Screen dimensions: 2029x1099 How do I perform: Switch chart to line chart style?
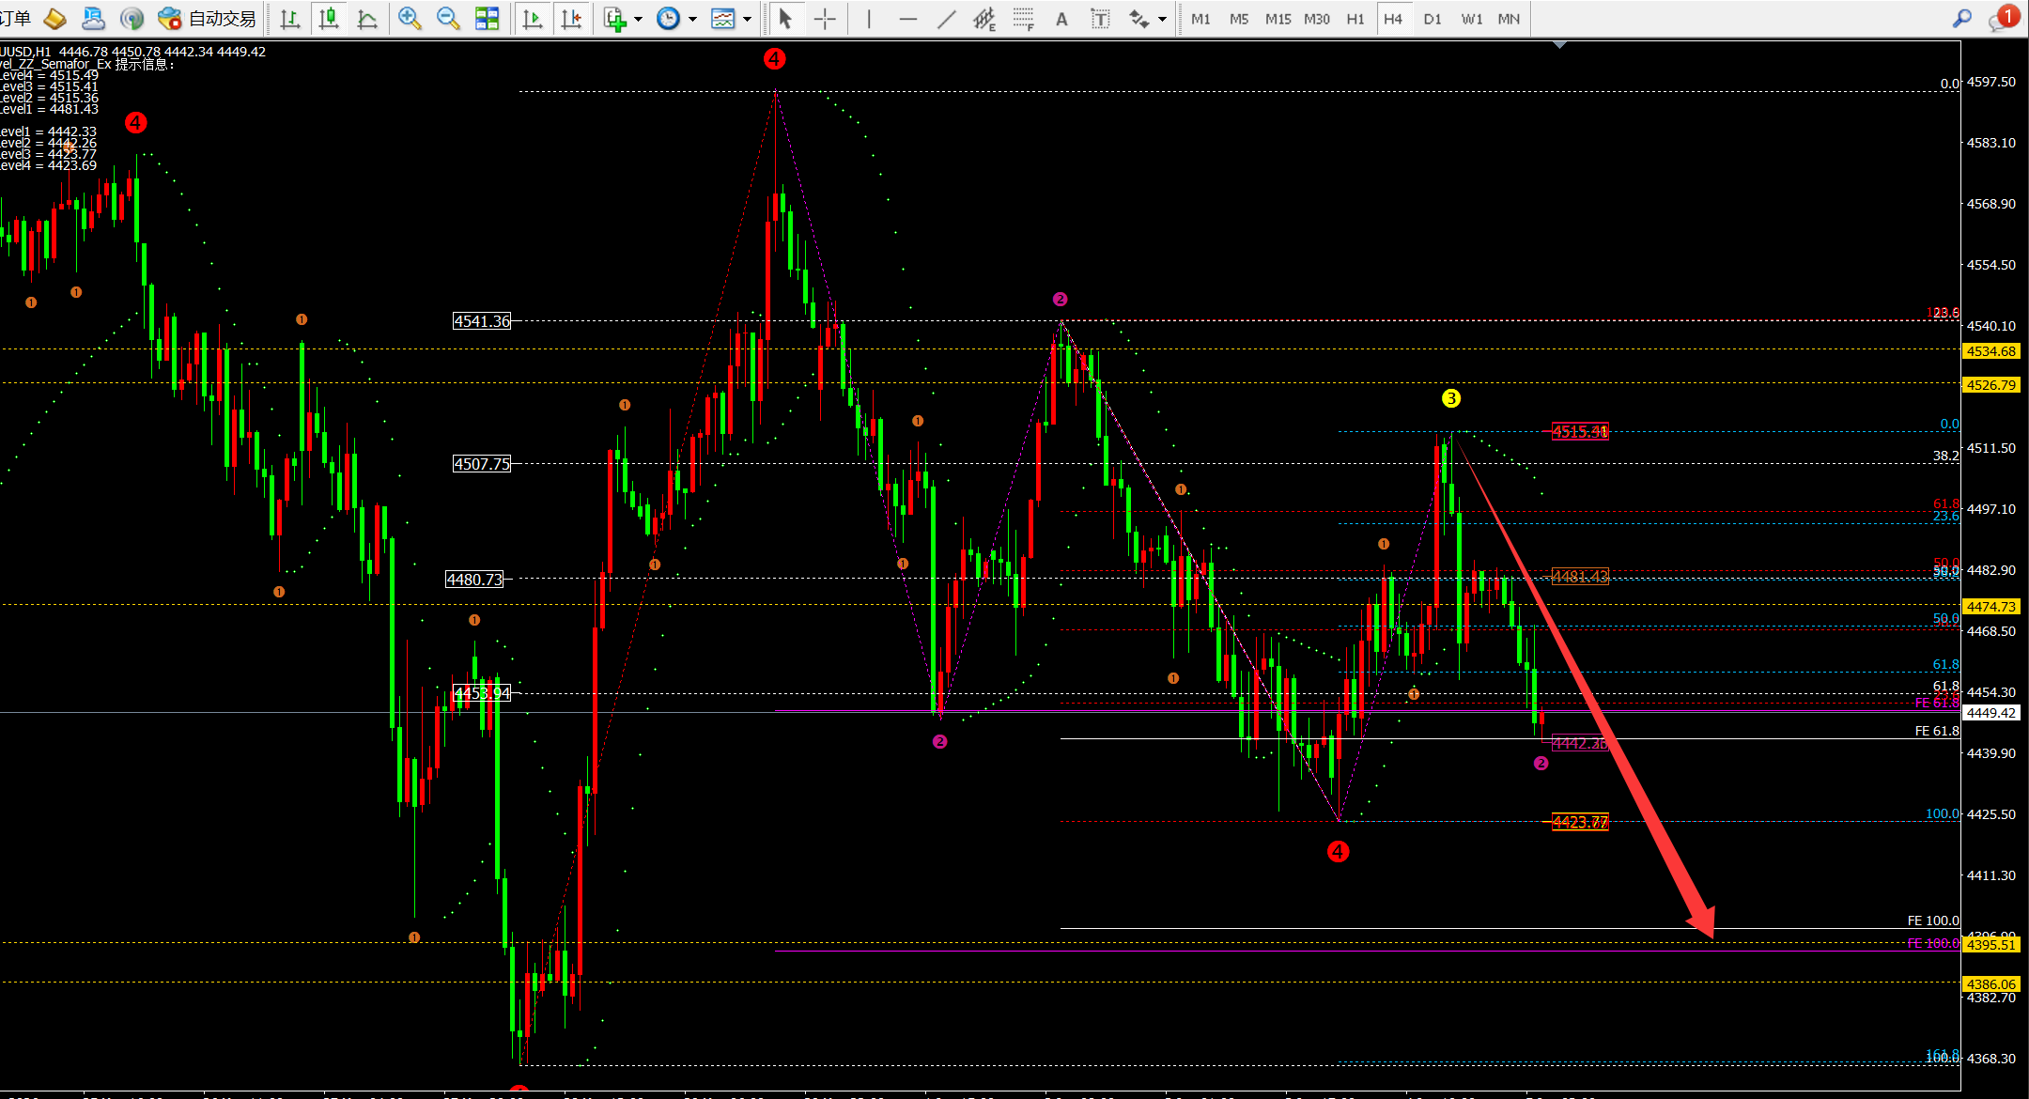[367, 19]
